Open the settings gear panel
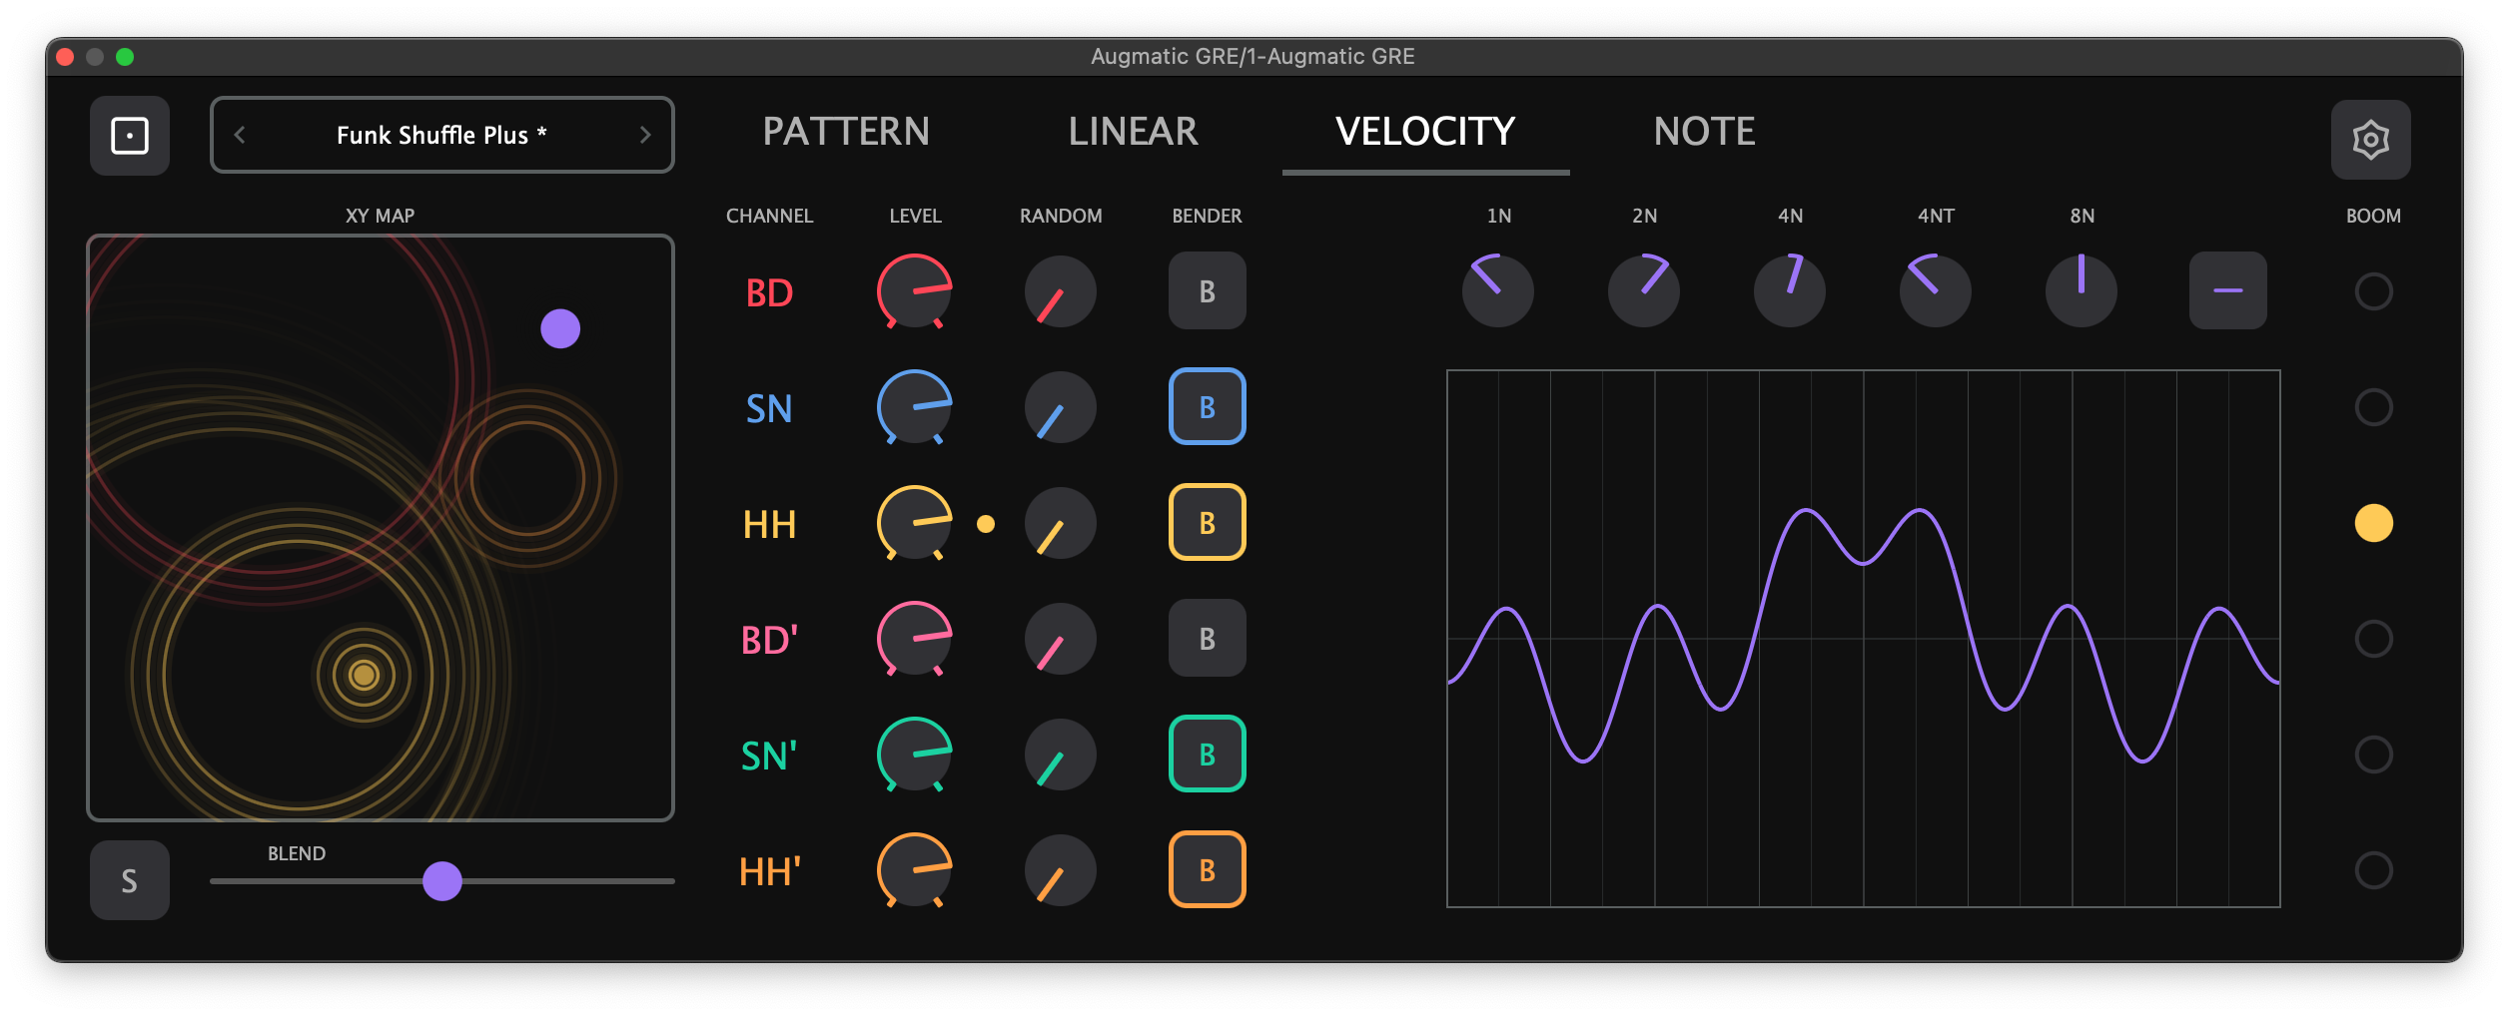This screenshot has width=2509, height=1016. 2370,139
